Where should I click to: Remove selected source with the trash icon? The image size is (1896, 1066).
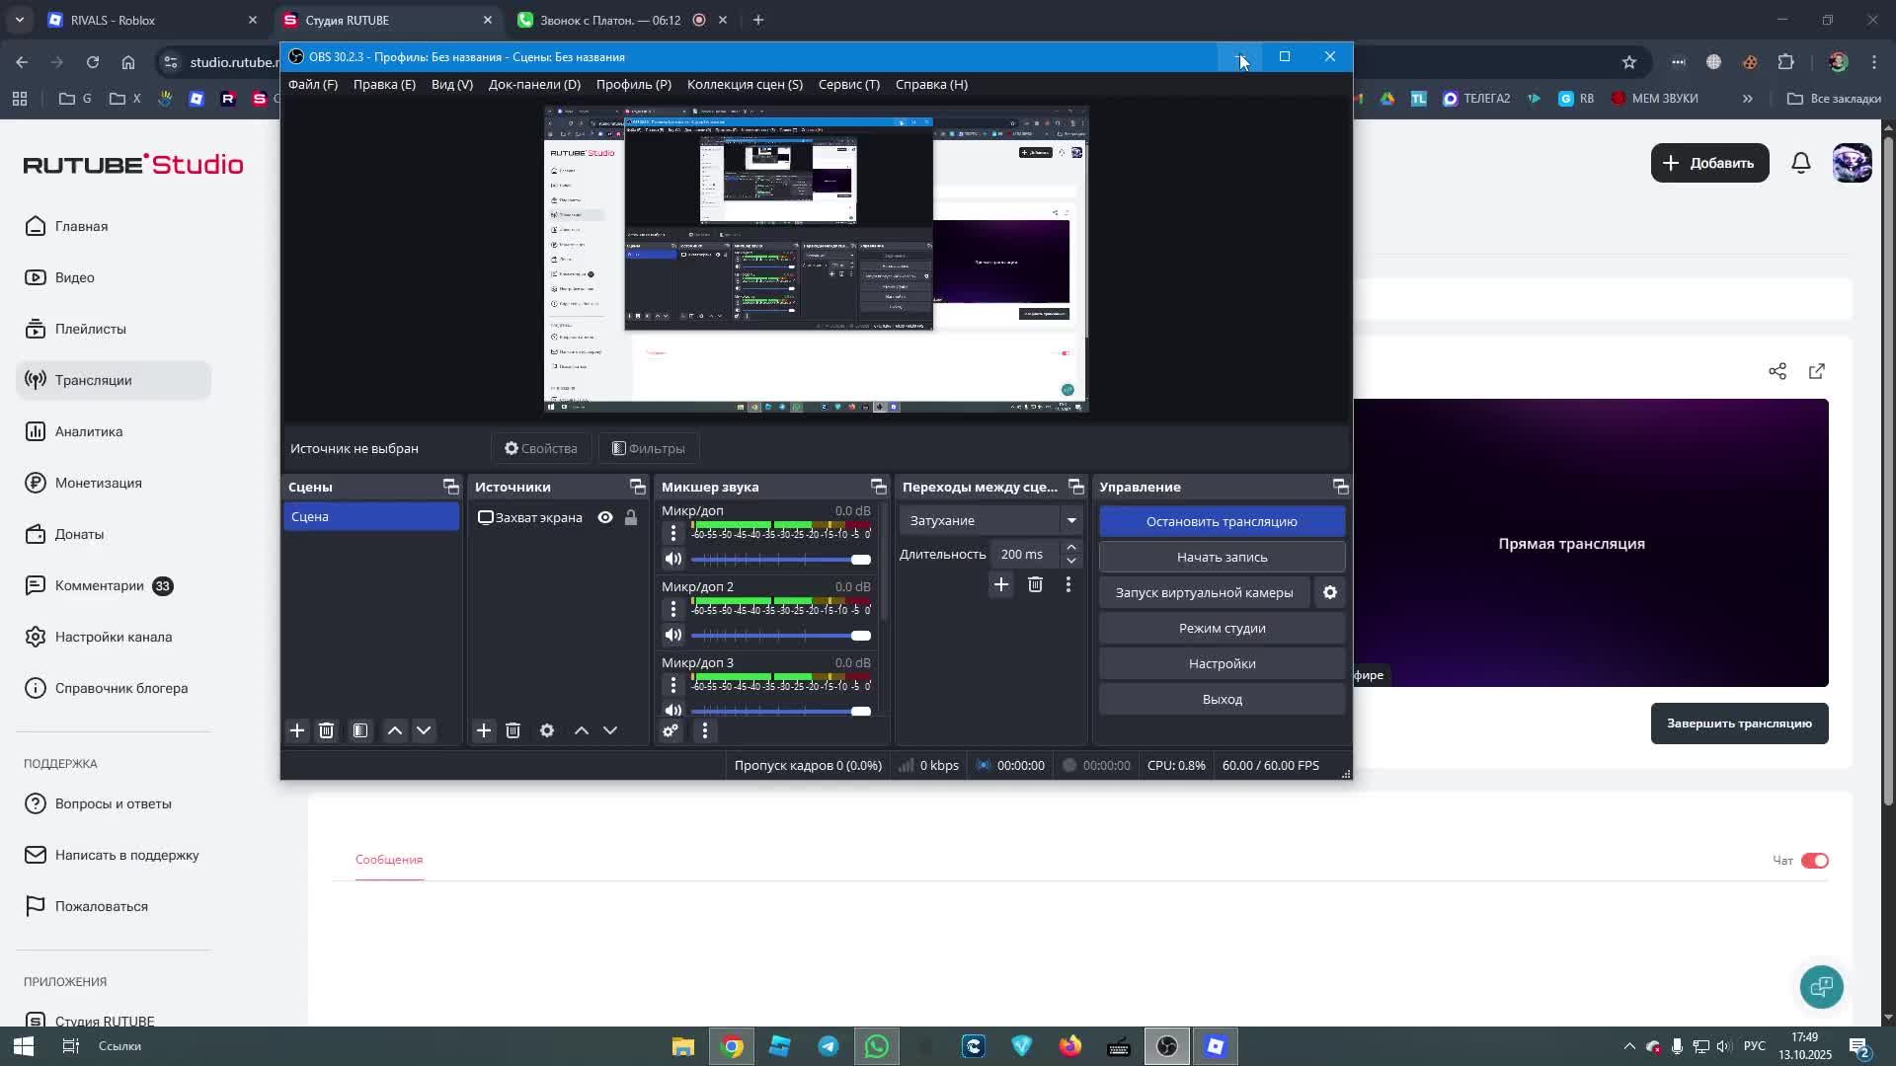pyautogui.click(x=513, y=730)
